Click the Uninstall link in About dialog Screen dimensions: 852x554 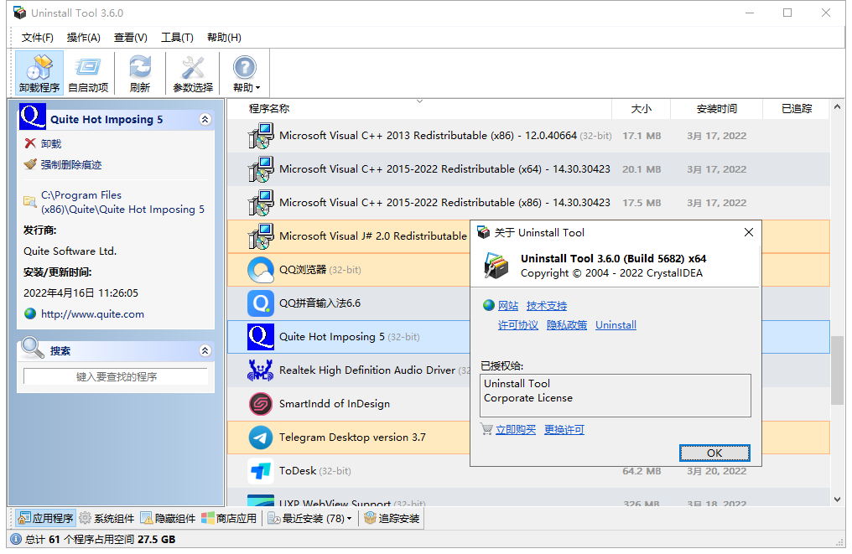click(x=616, y=325)
